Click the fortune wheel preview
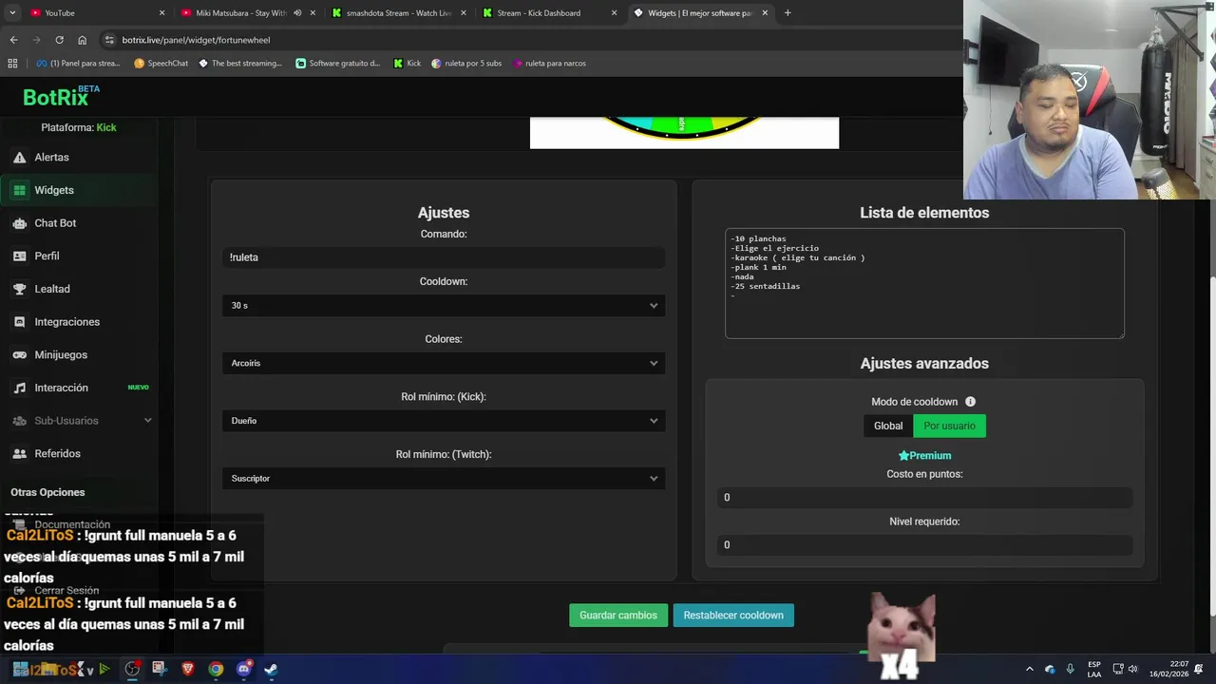The height and width of the screenshot is (684, 1216). coord(684,133)
